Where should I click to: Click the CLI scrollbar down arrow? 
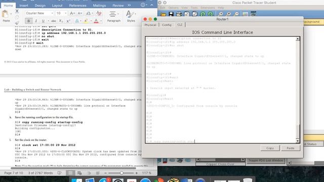[298, 141]
